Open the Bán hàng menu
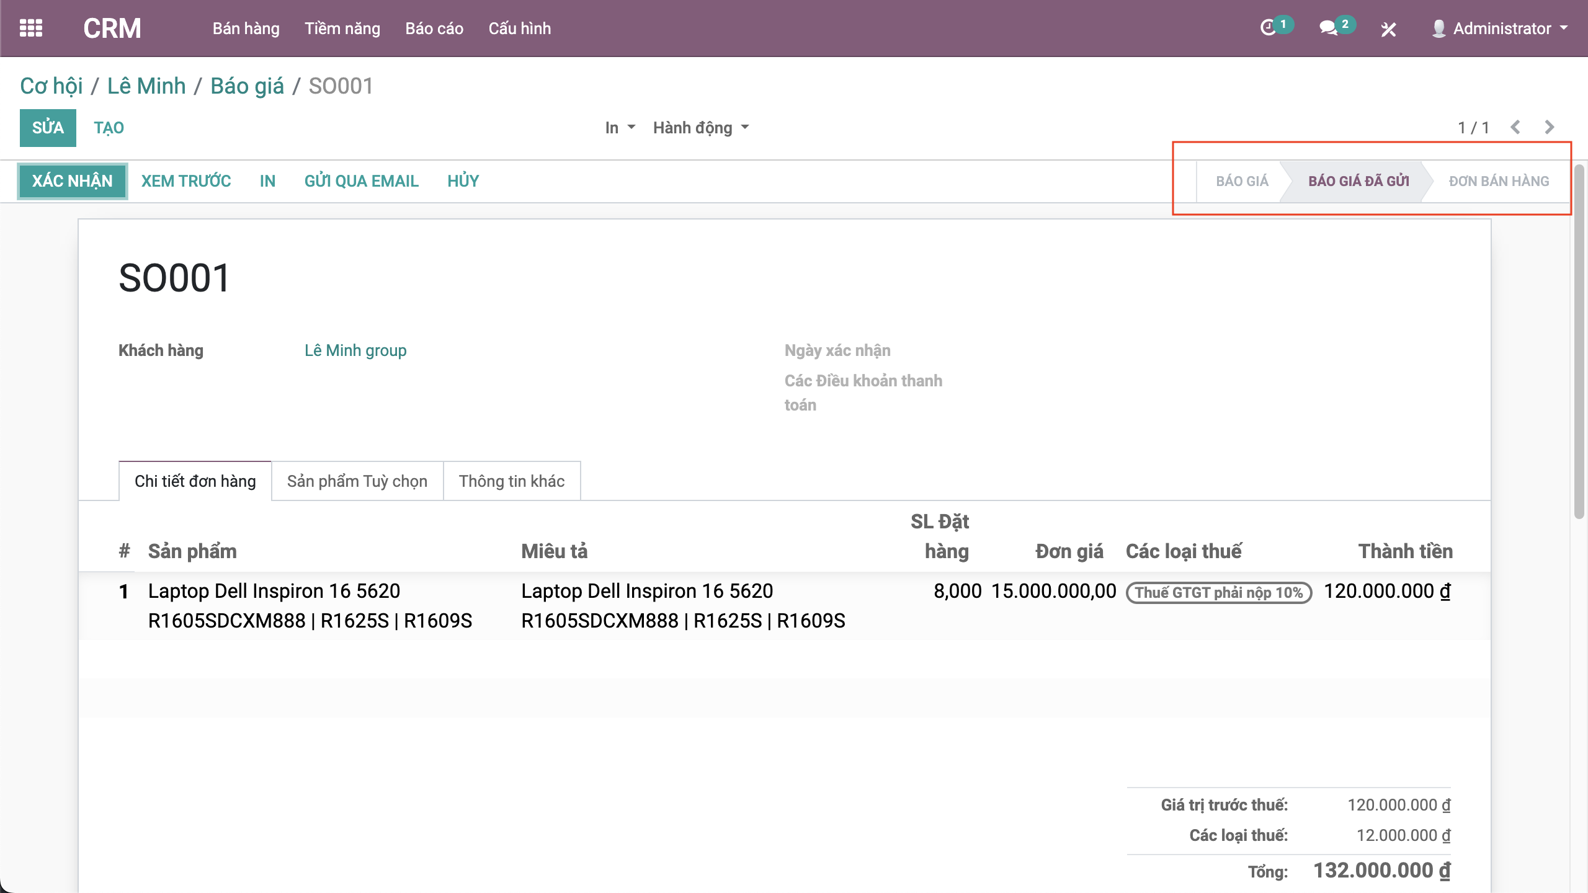Viewport: 1588px width, 893px height. (x=246, y=29)
